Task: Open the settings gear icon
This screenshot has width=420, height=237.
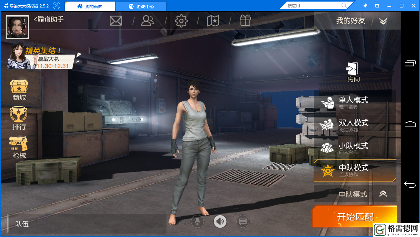Action: [181, 21]
